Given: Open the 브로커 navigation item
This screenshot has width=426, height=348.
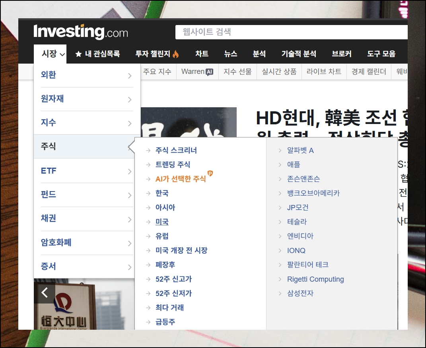Looking at the screenshot, I should tap(342, 54).
